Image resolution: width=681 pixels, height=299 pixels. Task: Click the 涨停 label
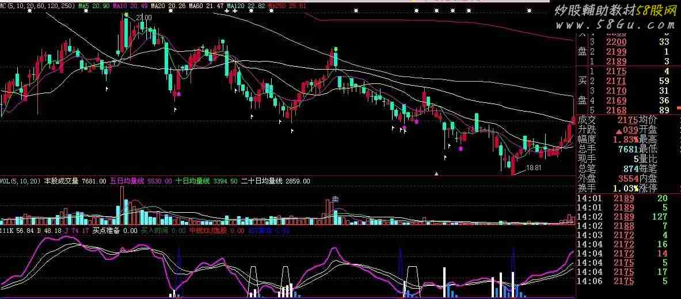point(648,189)
